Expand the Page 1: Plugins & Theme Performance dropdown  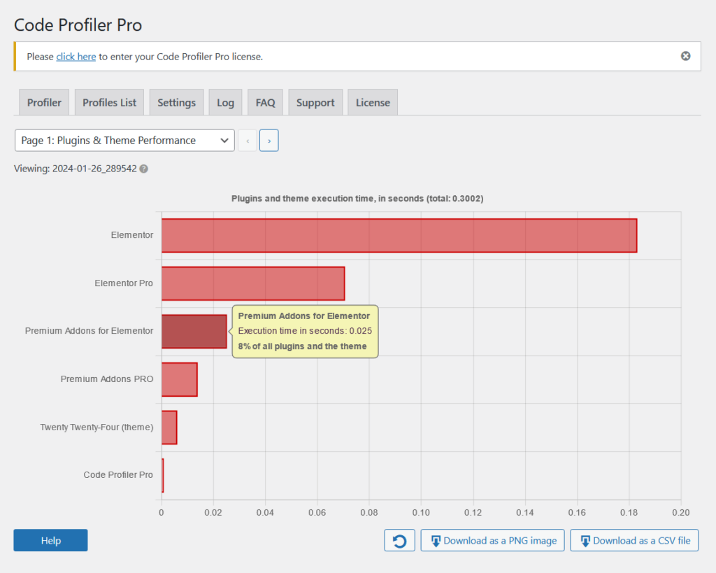click(124, 141)
